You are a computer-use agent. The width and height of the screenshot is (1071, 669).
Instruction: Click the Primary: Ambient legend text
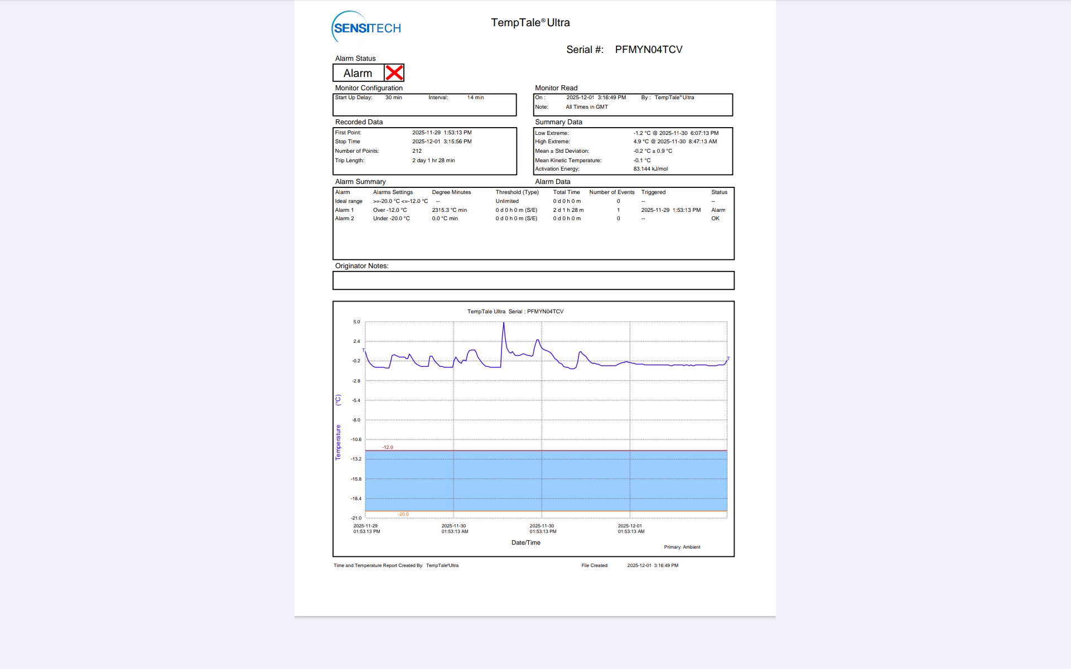tap(682, 547)
